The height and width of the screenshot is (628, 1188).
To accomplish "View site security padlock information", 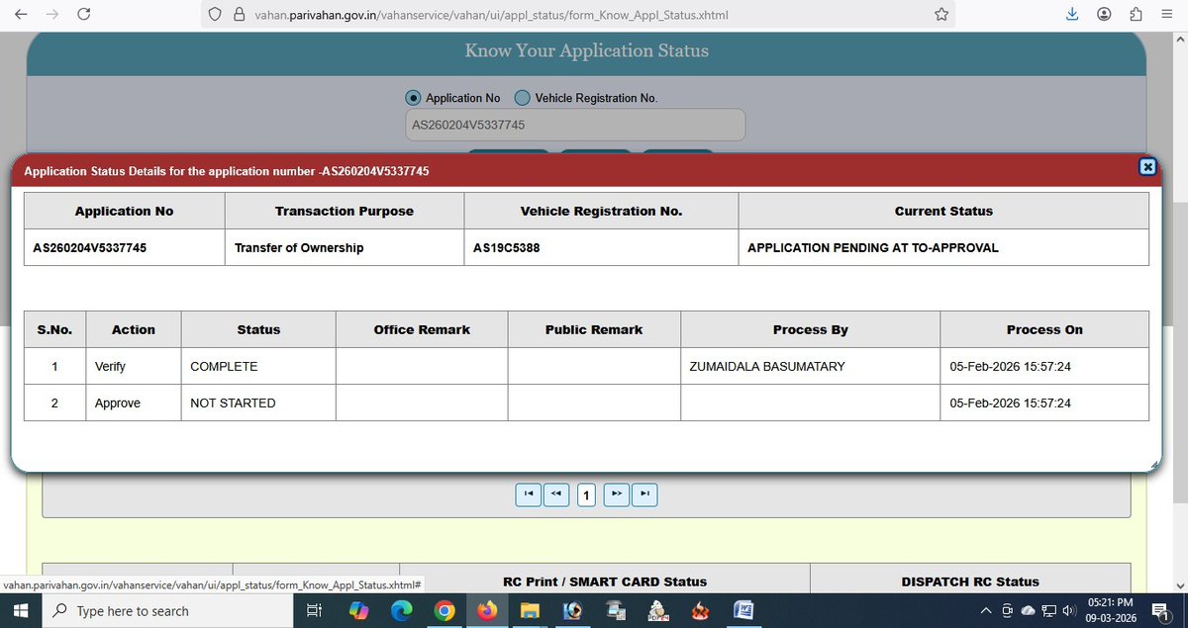I will [238, 16].
